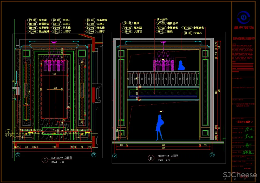The height and width of the screenshot is (183, 260).
Task: Click the 6200 overall dimension text
Action: 163,148
